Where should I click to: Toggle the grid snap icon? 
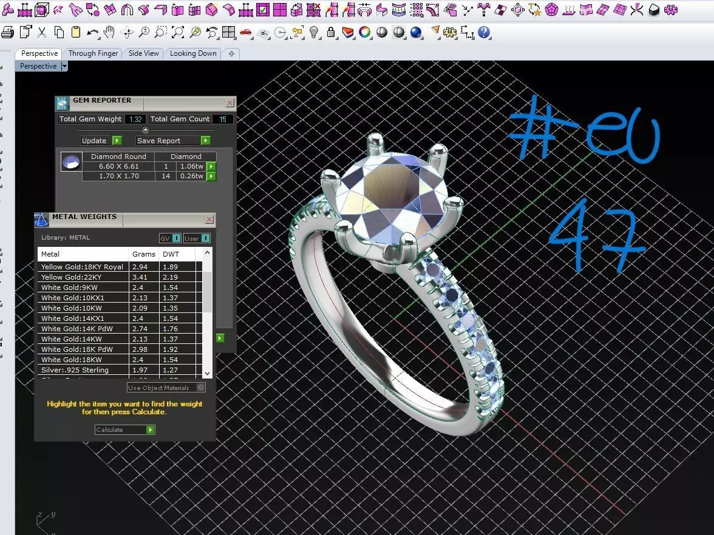tap(263, 32)
